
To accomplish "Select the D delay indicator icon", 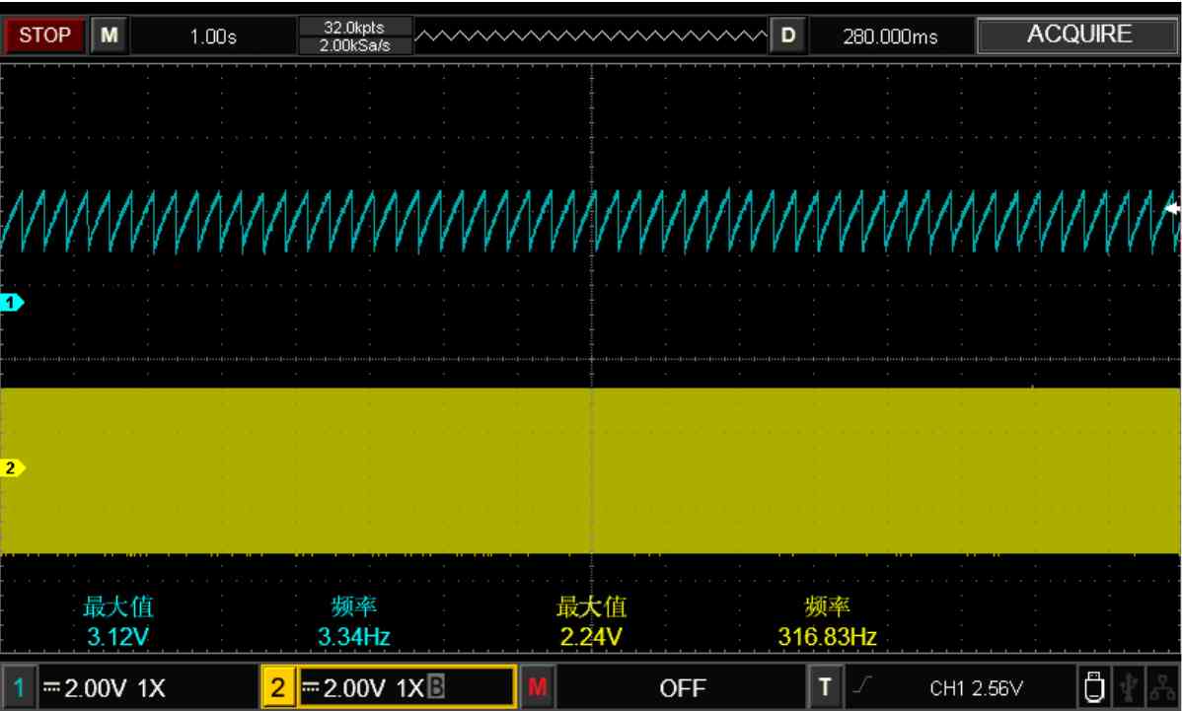I will tap(787, 36).
